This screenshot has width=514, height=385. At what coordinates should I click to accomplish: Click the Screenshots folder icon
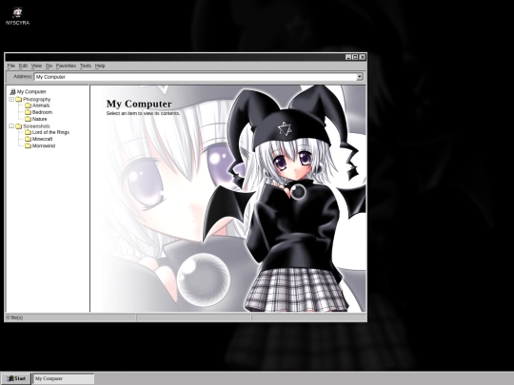click(x=19, y=126)
